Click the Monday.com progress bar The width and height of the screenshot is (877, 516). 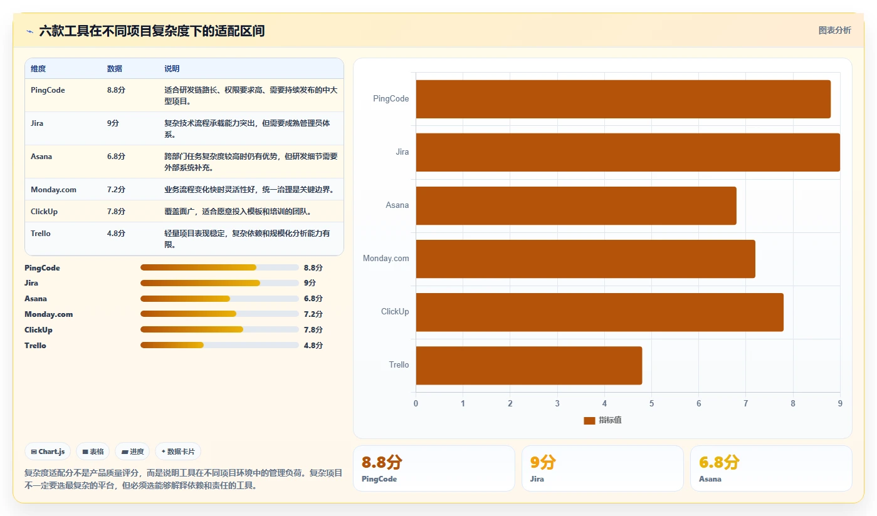(x=219, y=314)
